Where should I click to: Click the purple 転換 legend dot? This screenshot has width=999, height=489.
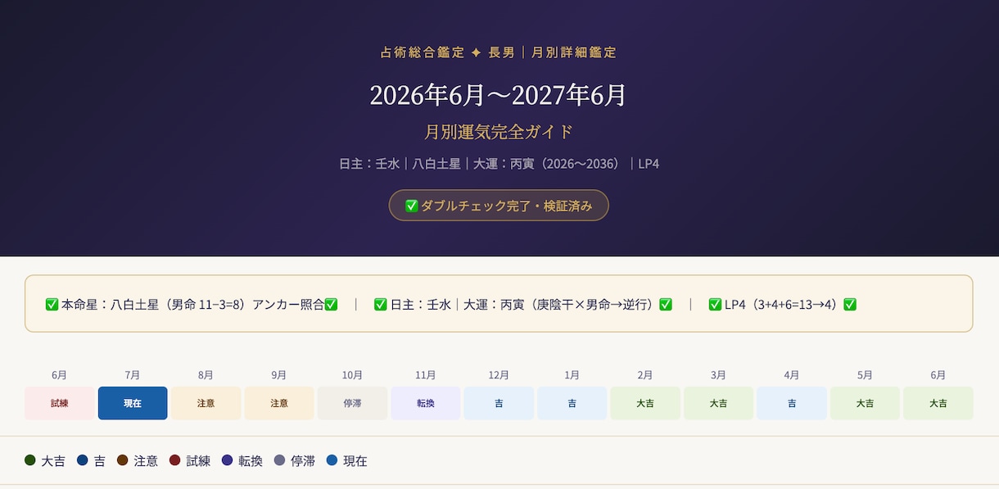click(x=227, y=460)
